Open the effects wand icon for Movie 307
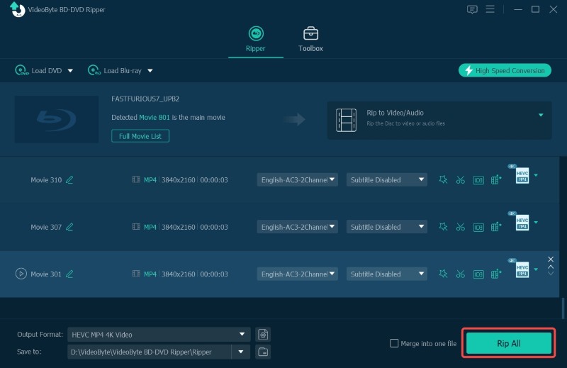 [x=443, y=227]
